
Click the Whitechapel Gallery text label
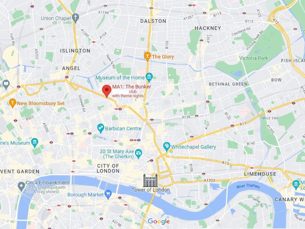click(193, 147)
